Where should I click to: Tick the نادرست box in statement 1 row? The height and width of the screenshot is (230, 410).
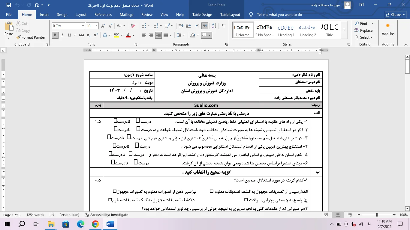click(116, 120)
